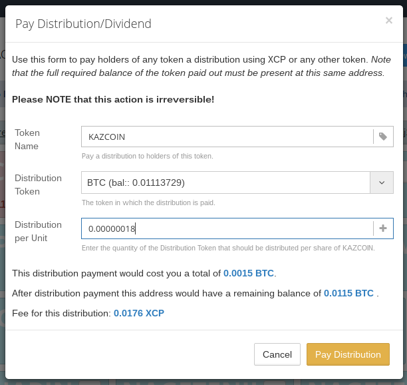Close the Pay Distribution/Dividend dialog
Image resolution: width=407 pixels, height=385 pixels.
pyautogui.click(x=388, y=20)
